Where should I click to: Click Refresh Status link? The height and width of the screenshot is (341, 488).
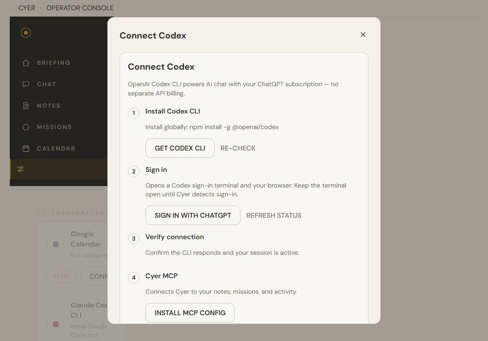click(274, 215)
